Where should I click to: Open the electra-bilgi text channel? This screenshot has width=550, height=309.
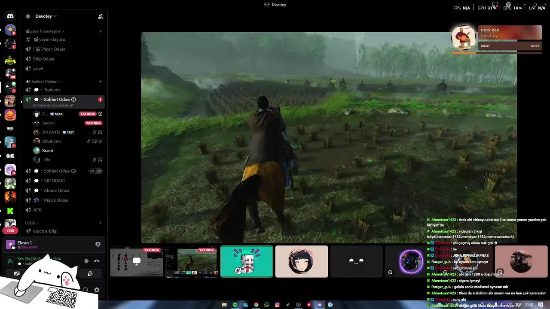[64, 231]
